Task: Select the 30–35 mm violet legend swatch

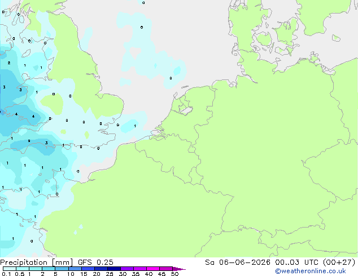Action: pyautogui.click(x=126, y=269)
